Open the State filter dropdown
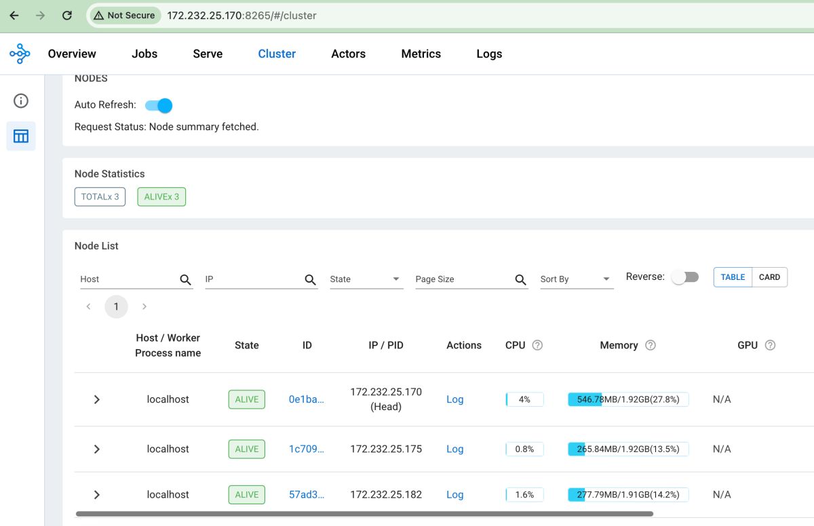The width and height of the screenshot is (814, 526). pyautogui.click(x=366, y=279)
